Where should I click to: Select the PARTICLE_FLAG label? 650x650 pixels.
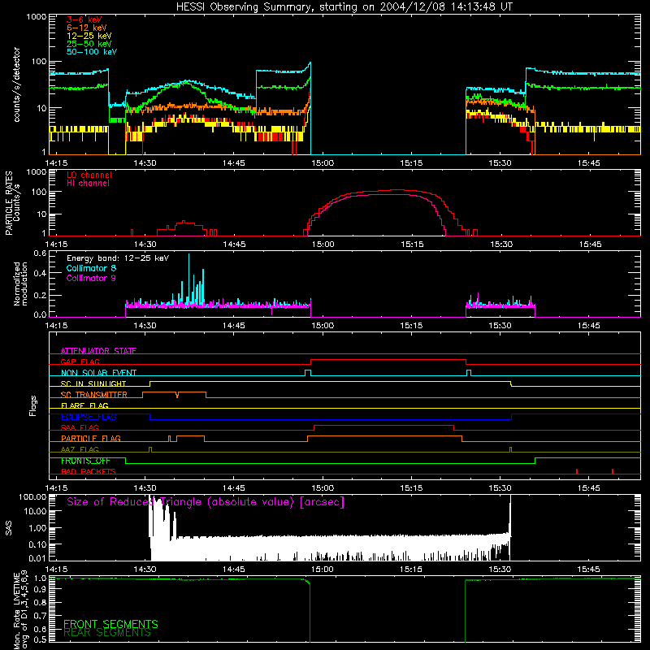coord(91,438)
